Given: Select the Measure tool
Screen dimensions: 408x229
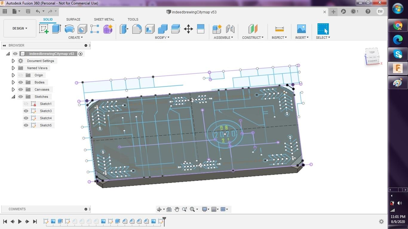Looking at the screenshot, I should tap(279, 29).
